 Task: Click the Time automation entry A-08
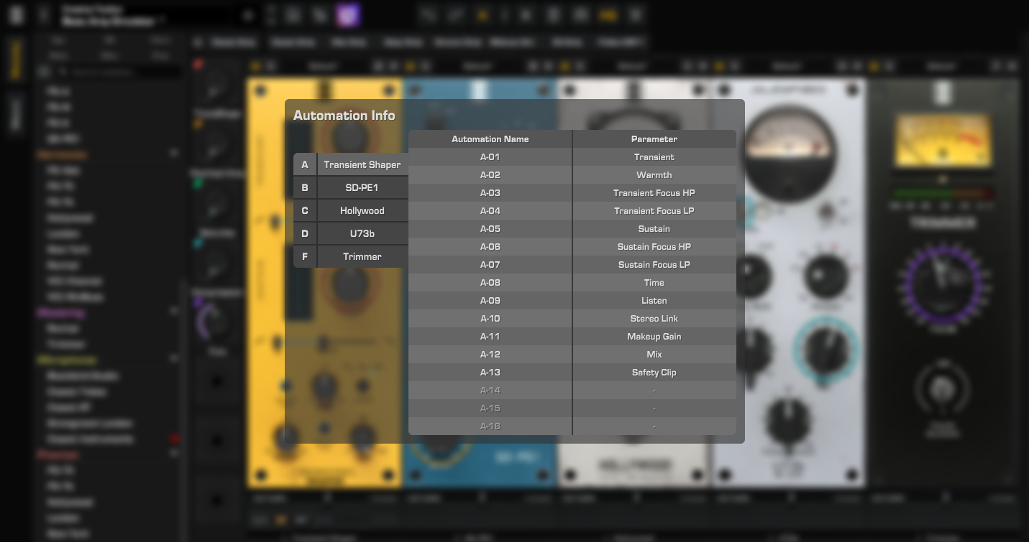click(x=572, y=282)
